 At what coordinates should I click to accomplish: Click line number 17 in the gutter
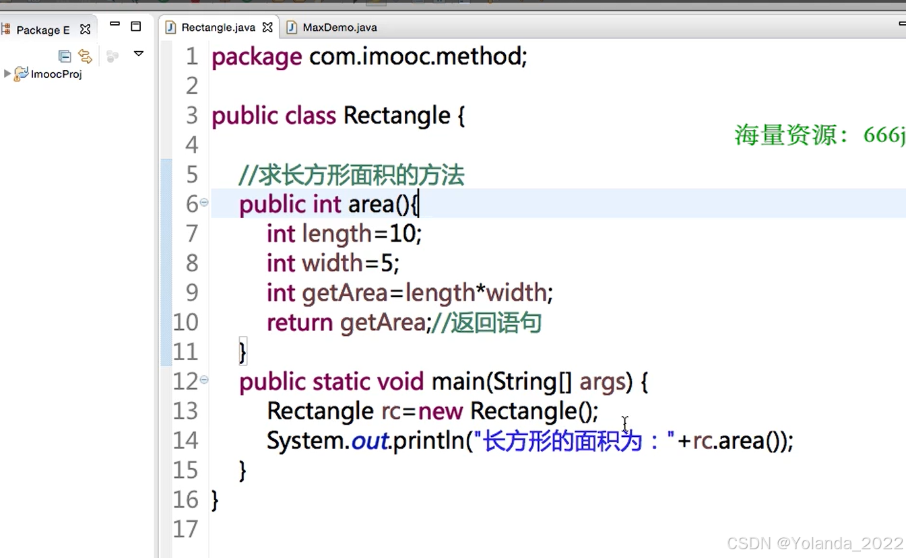186,530
